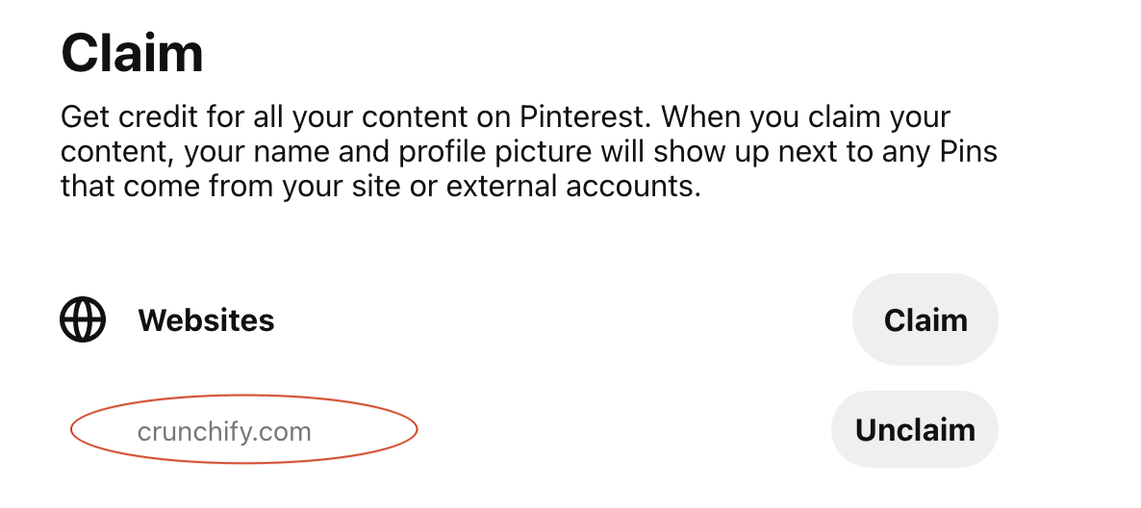Image resolution: width=1141 pixels, height=508 pixels.
Task: Click the crunchify.com domain text
Action: [224, 432]
